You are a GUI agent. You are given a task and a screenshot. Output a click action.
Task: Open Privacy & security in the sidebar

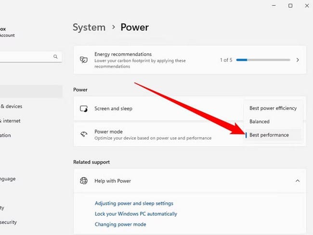9,222
